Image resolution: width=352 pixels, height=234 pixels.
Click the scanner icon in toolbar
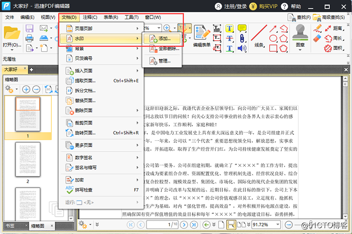tap(44, 38)
